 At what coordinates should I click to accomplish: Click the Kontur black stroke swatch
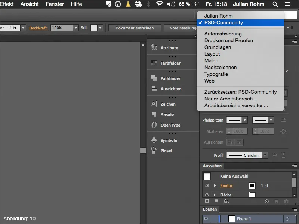click(252, 186)
